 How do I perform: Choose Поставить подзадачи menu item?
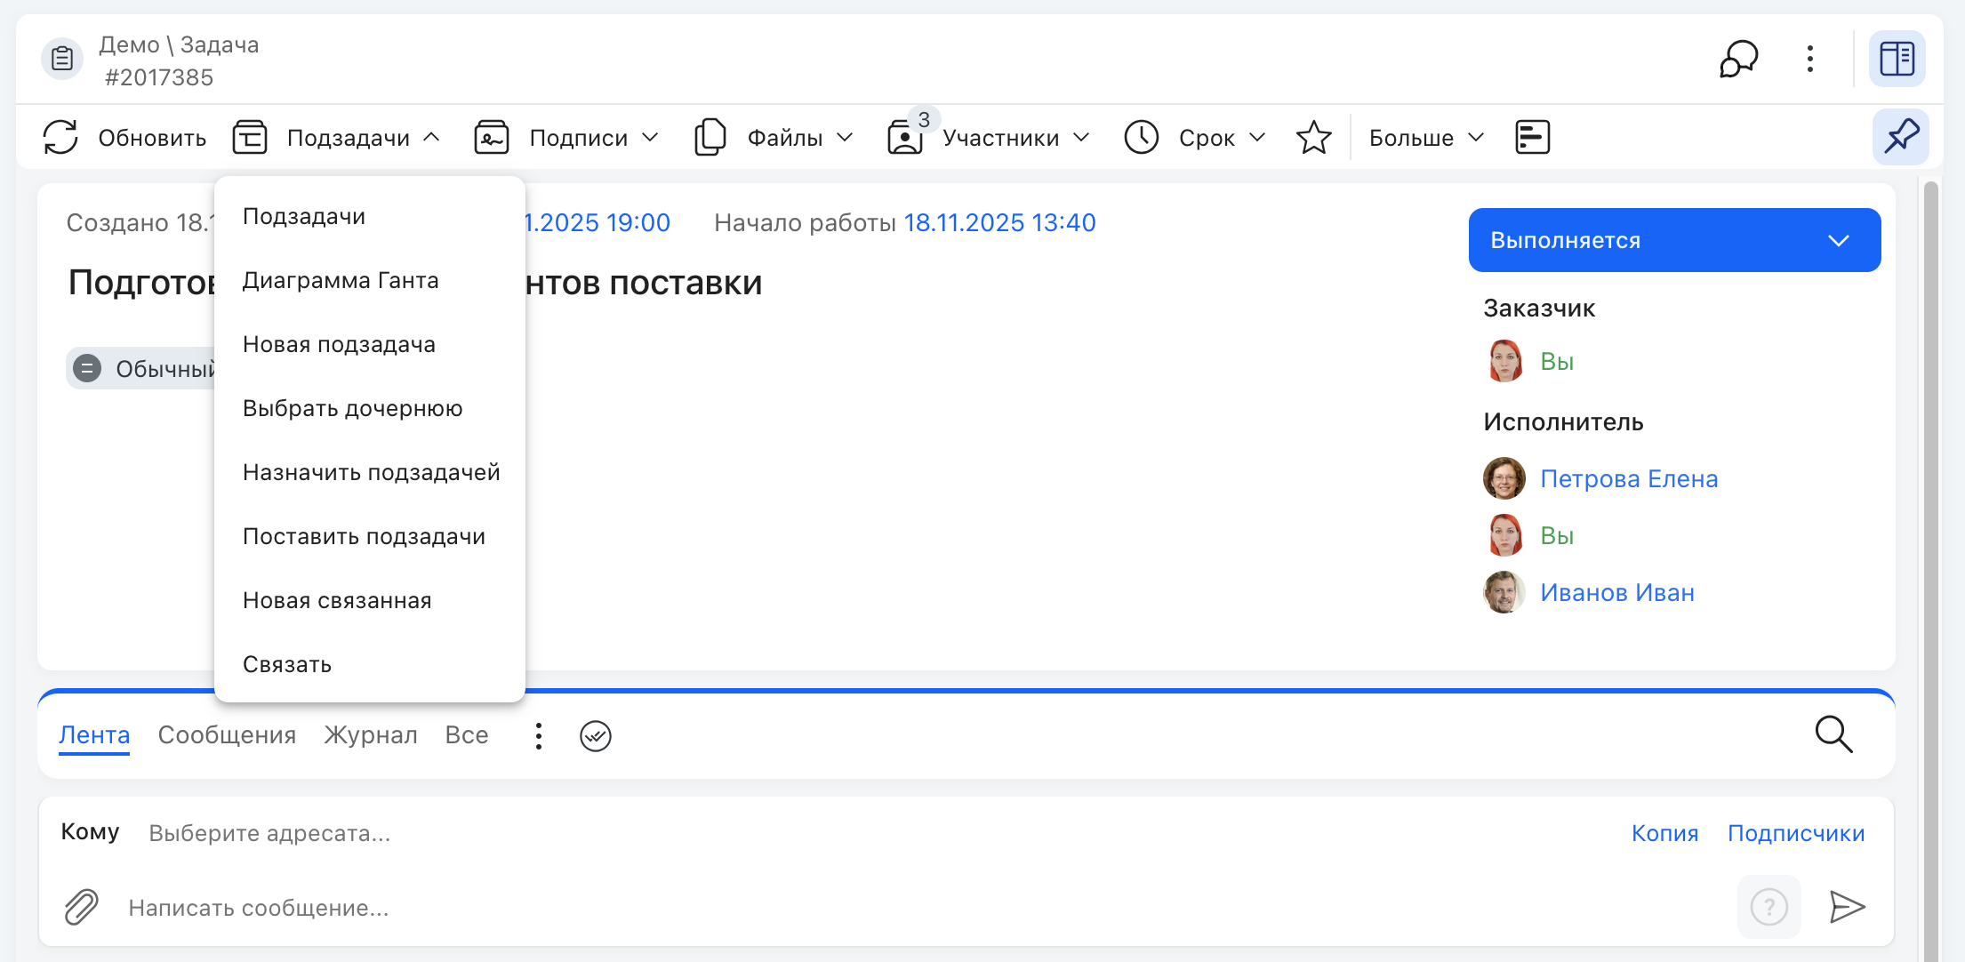click(369, 536)
